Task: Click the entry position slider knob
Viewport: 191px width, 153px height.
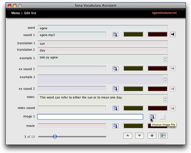Action: tap(55, 136)
